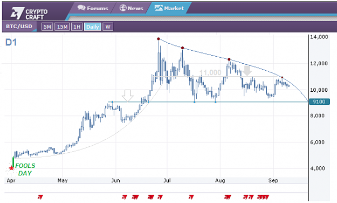Click the 4,000 price axis label
Image resolution: width=337 pixels, height=203 pixels.
(318, 168)
